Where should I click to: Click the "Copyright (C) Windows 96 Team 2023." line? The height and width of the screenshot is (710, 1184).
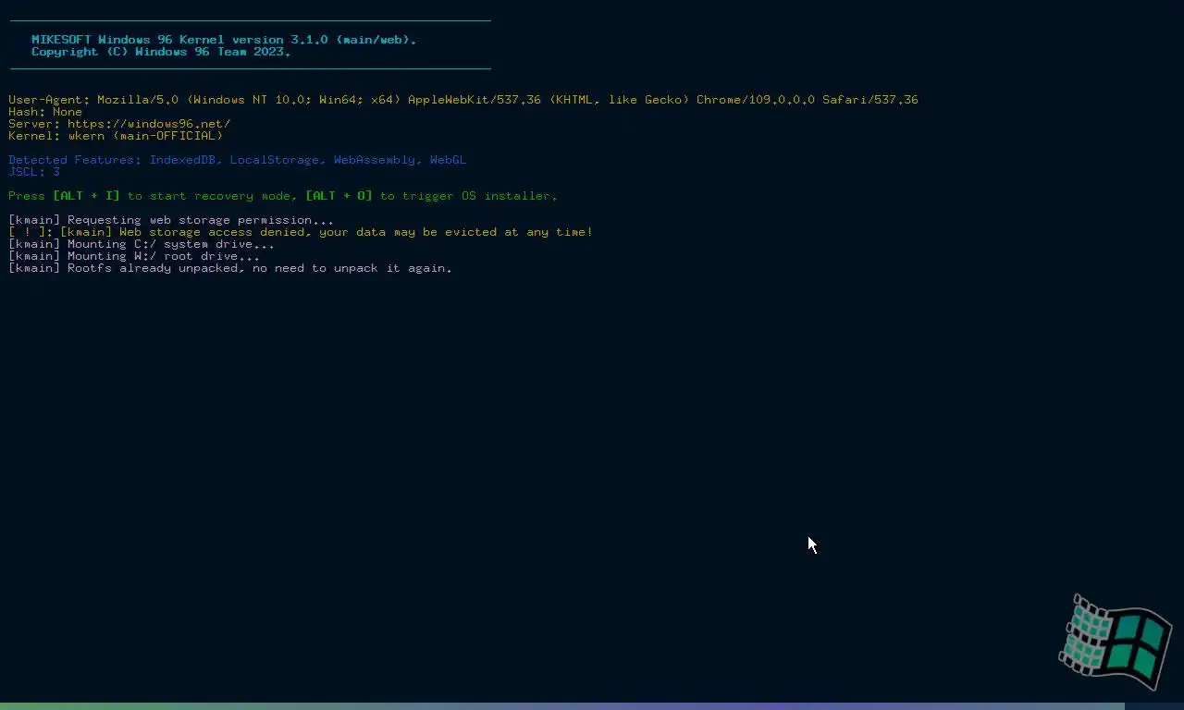click(x=161, y=52)
